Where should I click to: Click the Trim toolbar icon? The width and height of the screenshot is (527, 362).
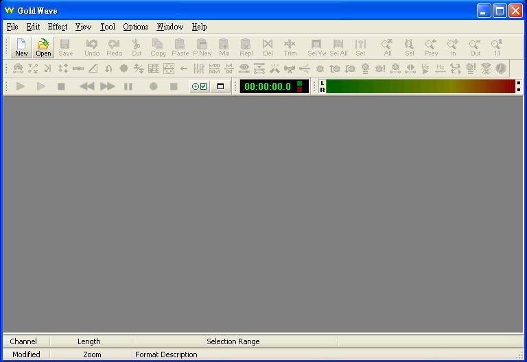pos(290,47)
